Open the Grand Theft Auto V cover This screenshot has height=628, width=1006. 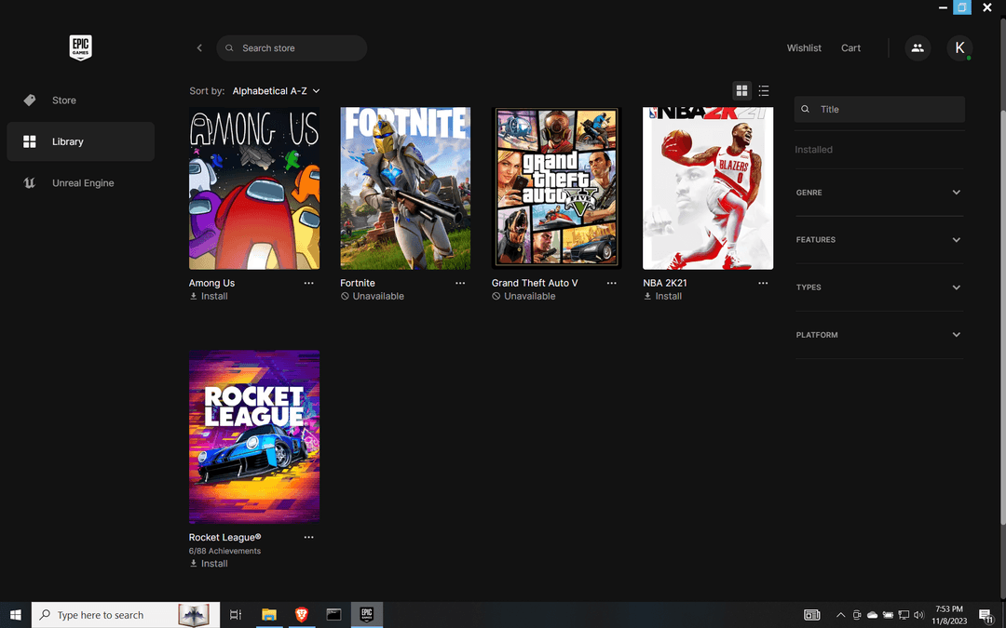(557, 188)
